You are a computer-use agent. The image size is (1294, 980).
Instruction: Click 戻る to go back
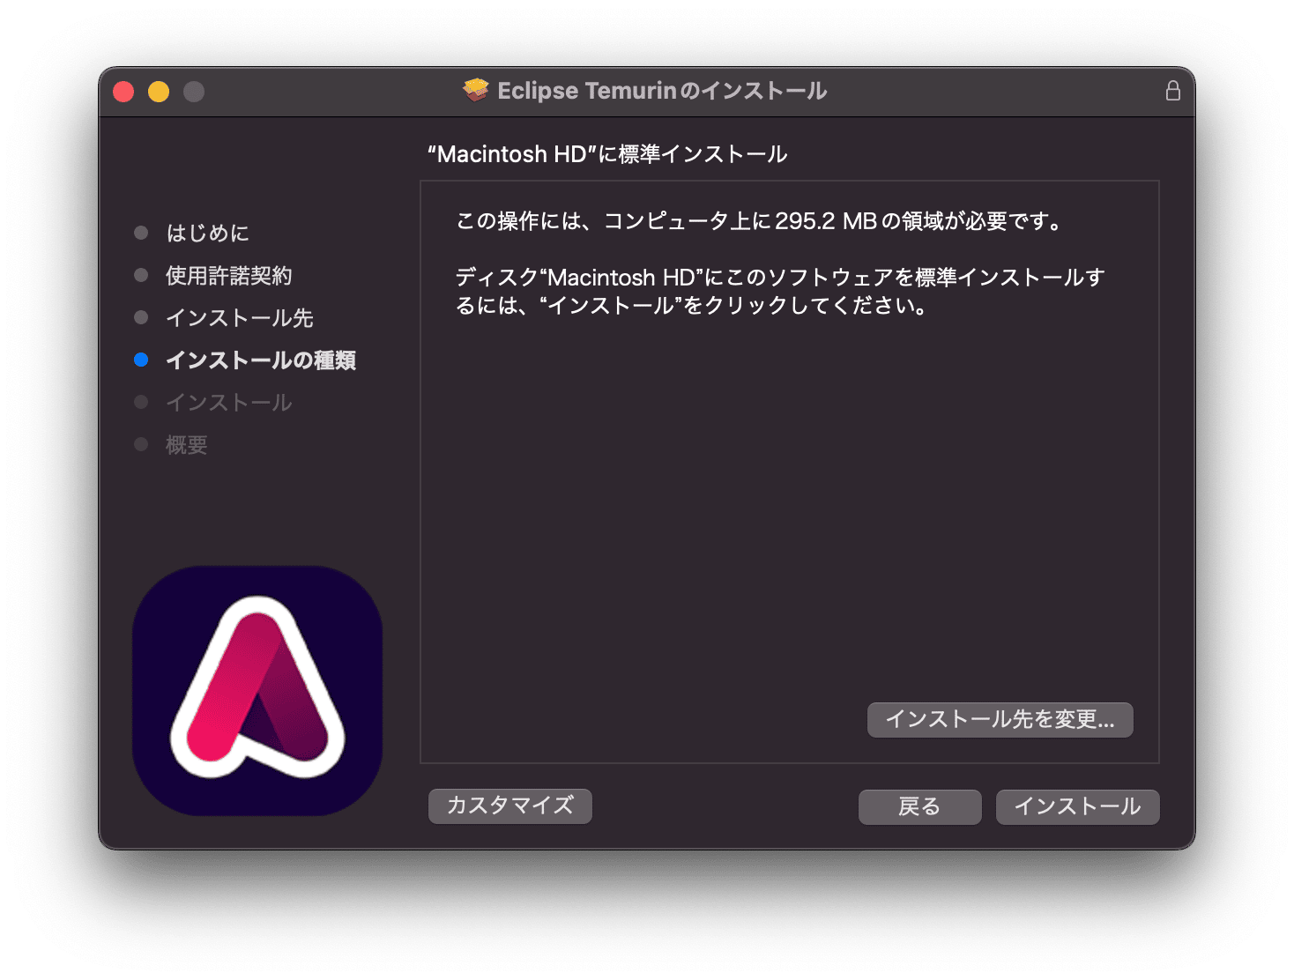pos(919,806)
